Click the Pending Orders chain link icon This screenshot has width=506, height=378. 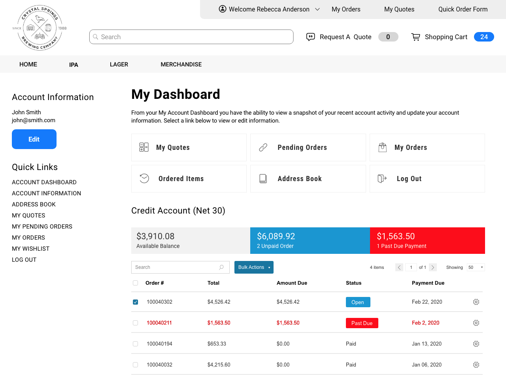[263, 147]
